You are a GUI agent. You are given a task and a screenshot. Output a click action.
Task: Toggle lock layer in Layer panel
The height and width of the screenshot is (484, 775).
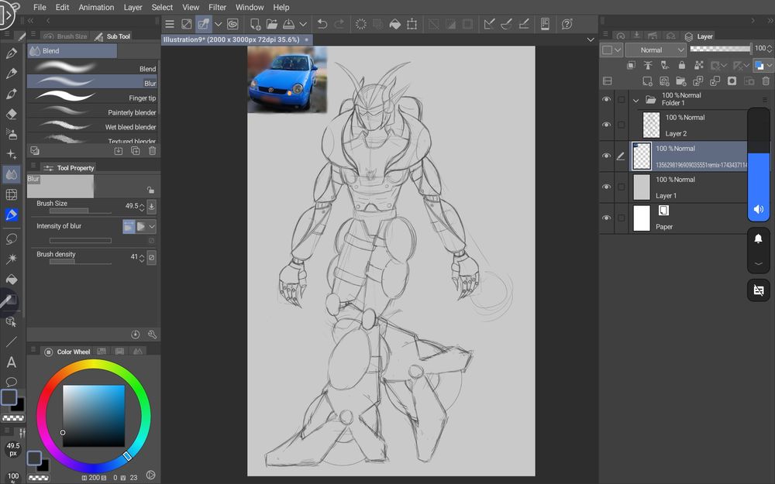coord(681,65)
